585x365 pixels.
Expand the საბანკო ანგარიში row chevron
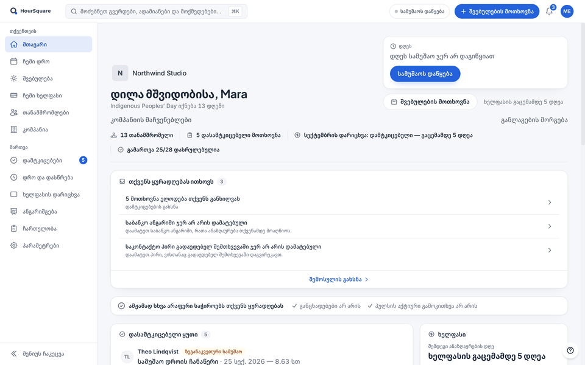point(550,226)
